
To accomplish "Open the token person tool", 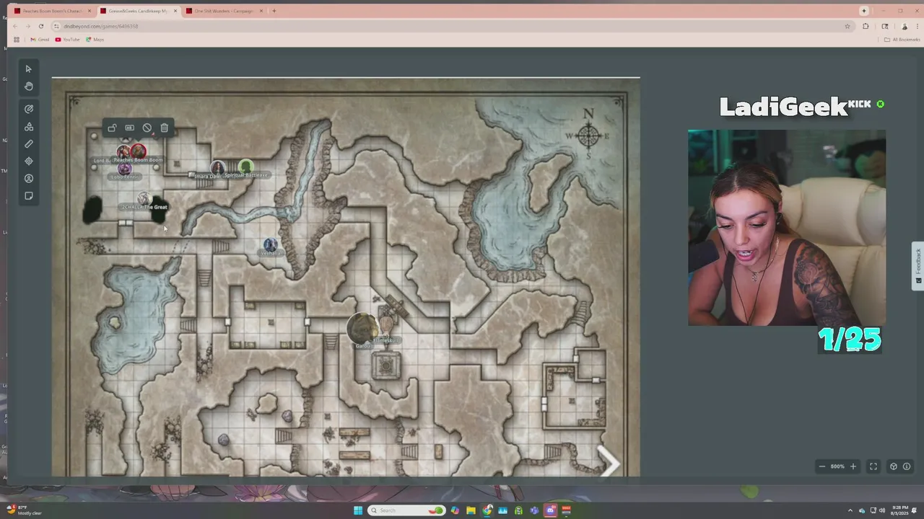I will pyautogui.click(x=29, y=179).
